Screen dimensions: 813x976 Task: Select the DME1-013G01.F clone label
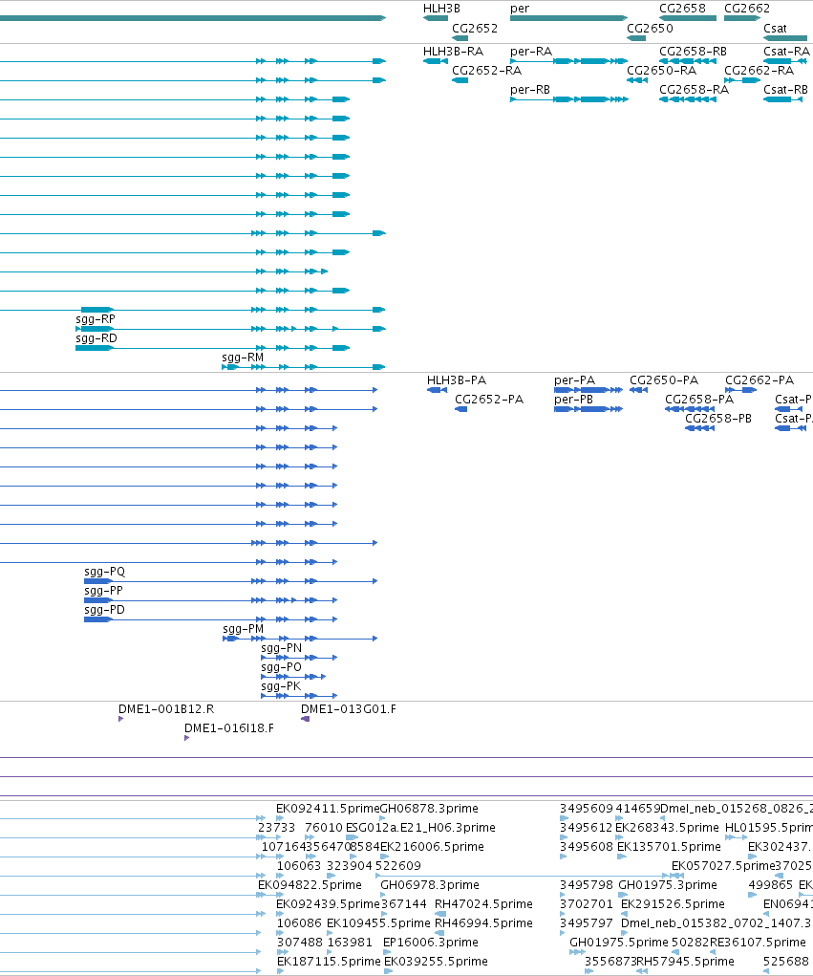349,709
